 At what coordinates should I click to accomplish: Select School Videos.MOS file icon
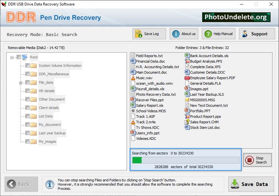point(133,111)
